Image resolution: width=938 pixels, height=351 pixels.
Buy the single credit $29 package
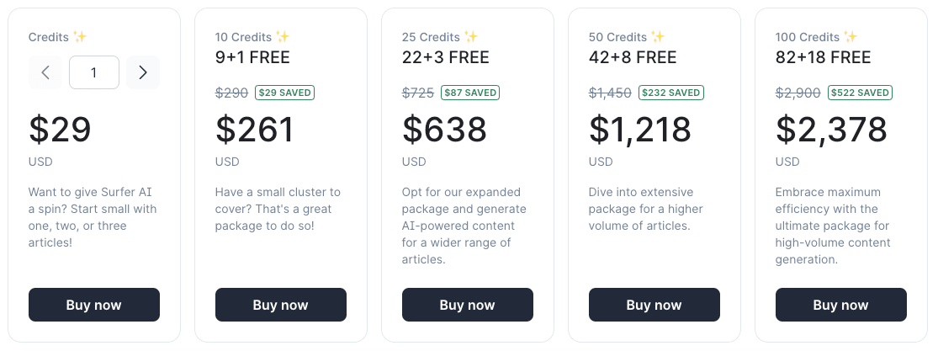[94, 305]
